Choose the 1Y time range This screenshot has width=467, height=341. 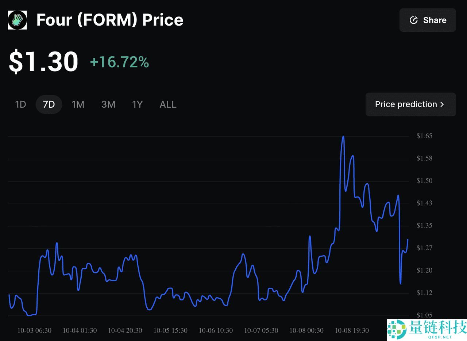[x=137, y=104]
